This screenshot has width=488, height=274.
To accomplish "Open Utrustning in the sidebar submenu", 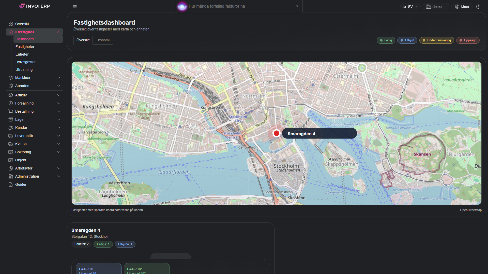I will [24, 70].
